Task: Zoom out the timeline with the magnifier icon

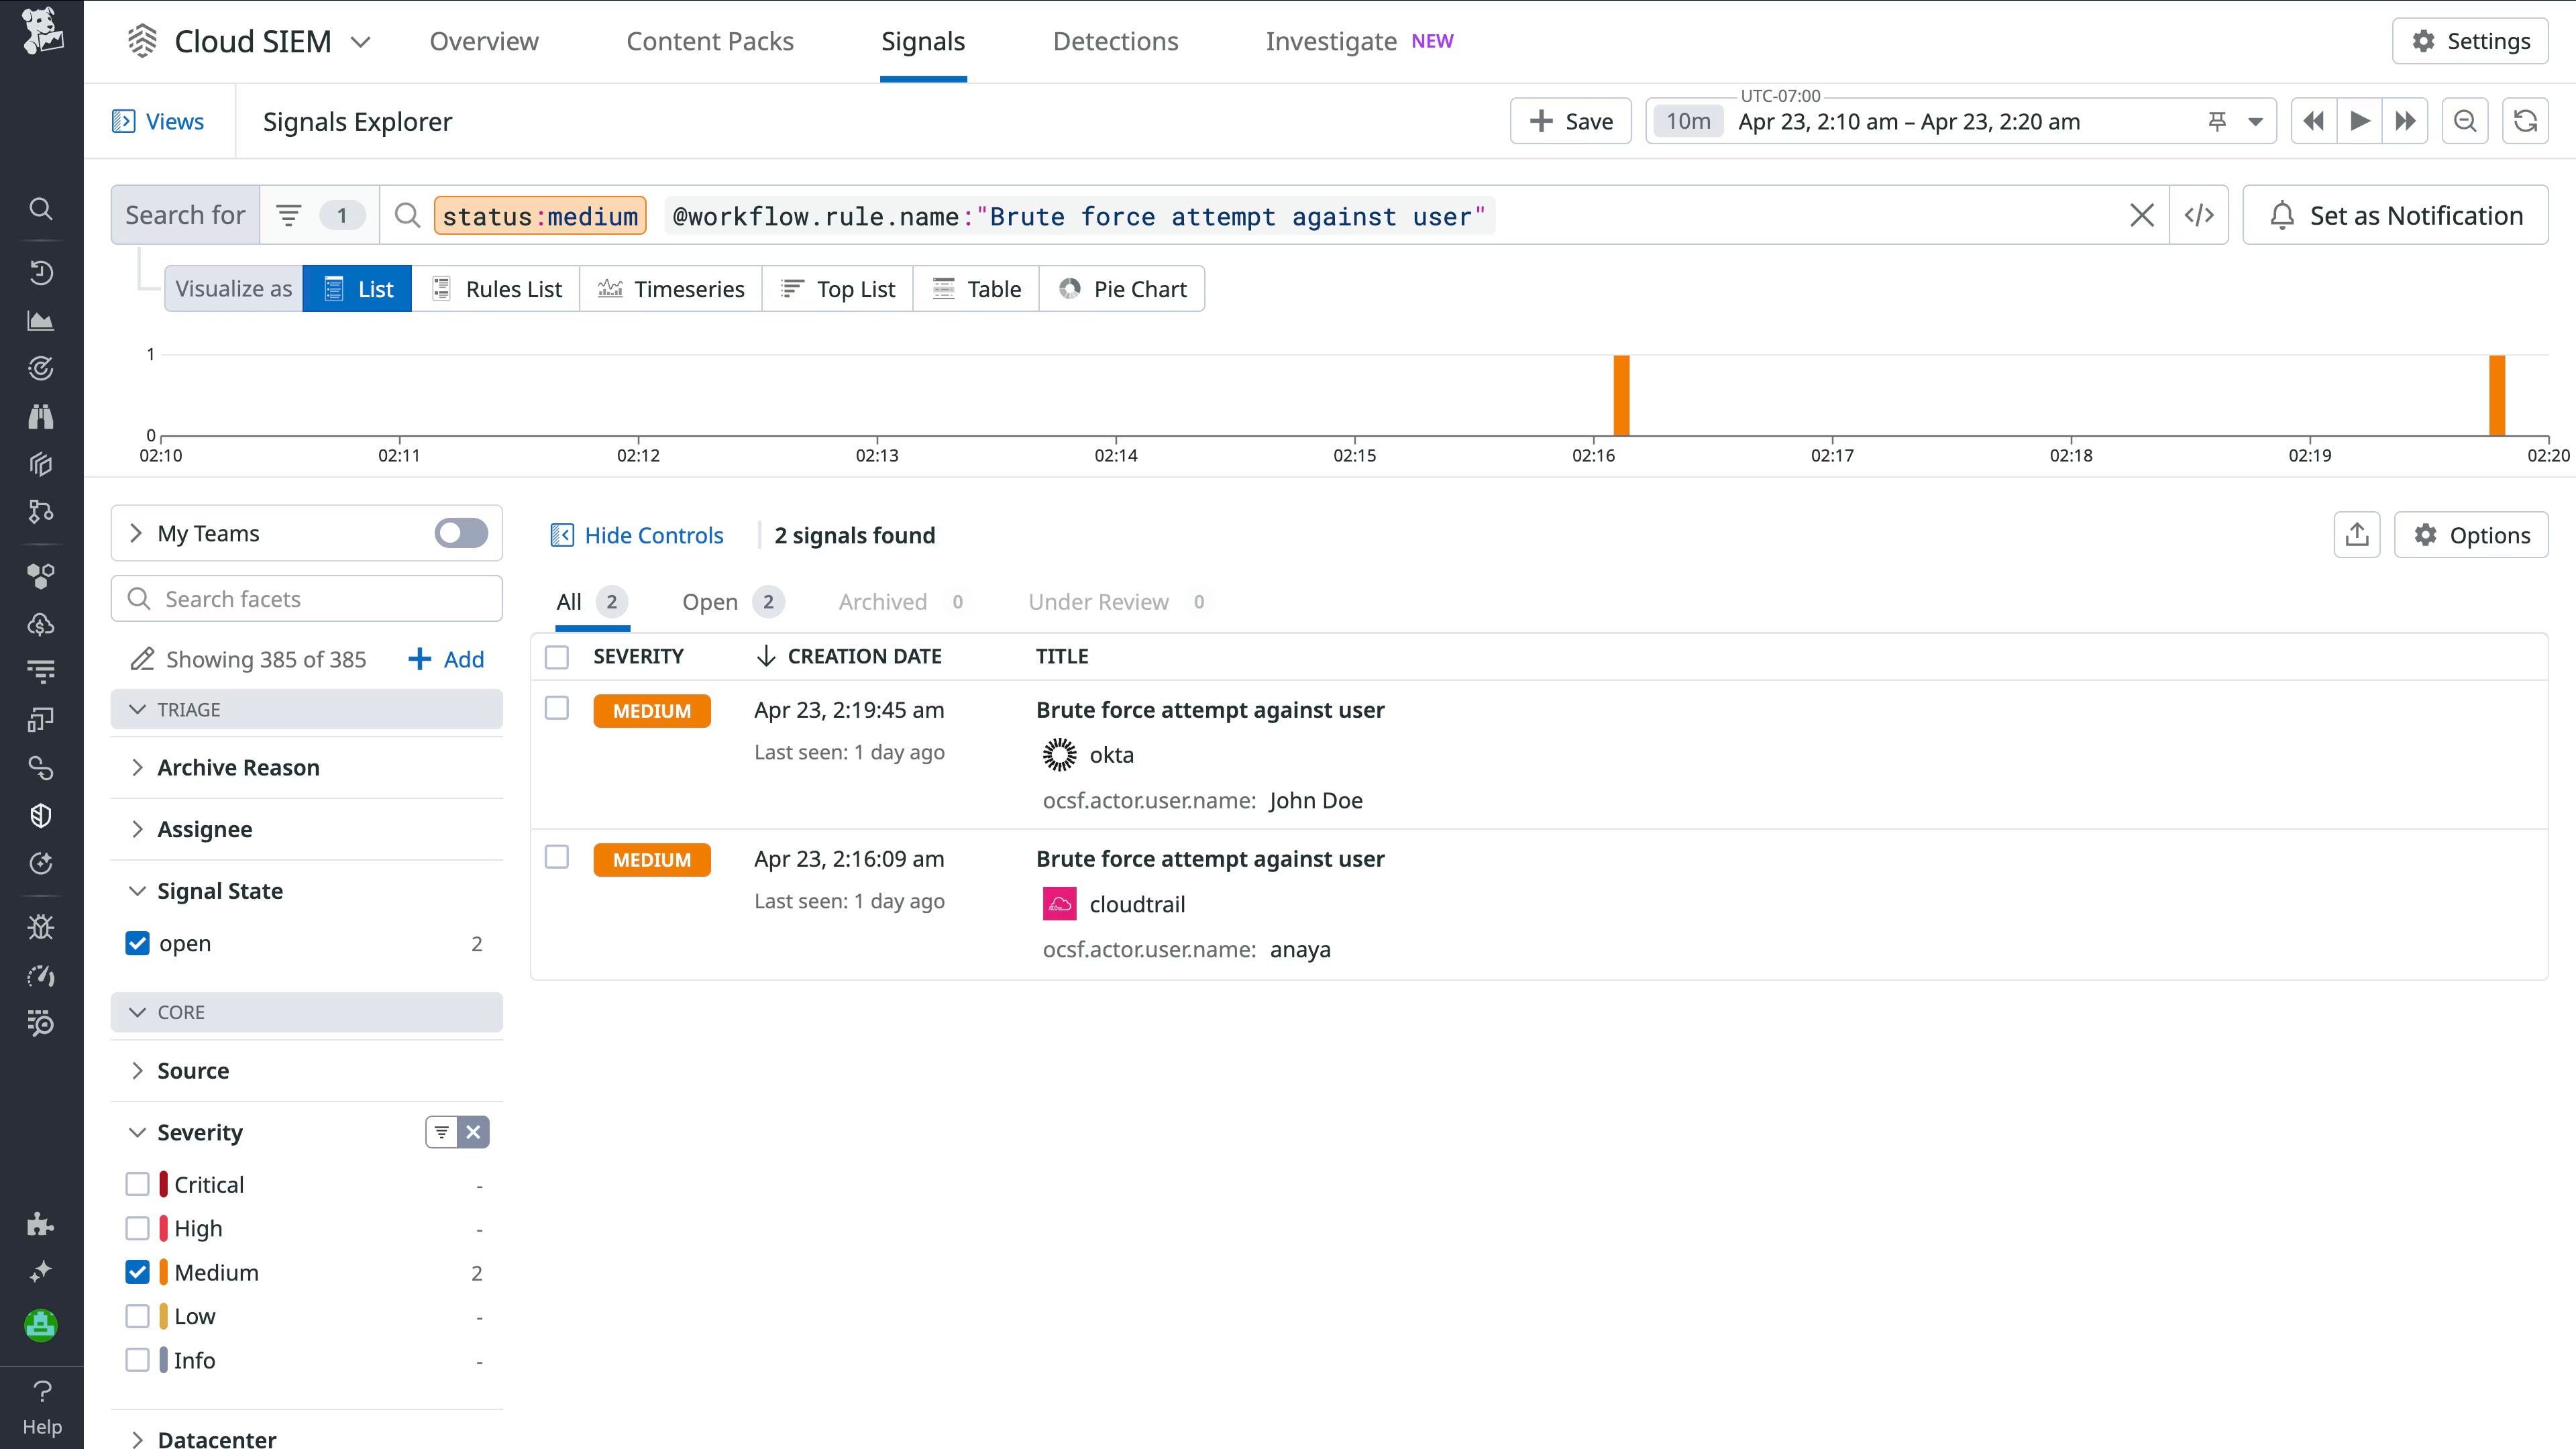Action: tap(2464, 120)
